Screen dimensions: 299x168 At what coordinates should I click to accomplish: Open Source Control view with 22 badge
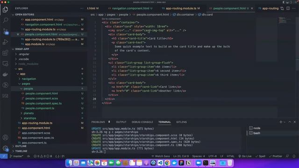5,31
